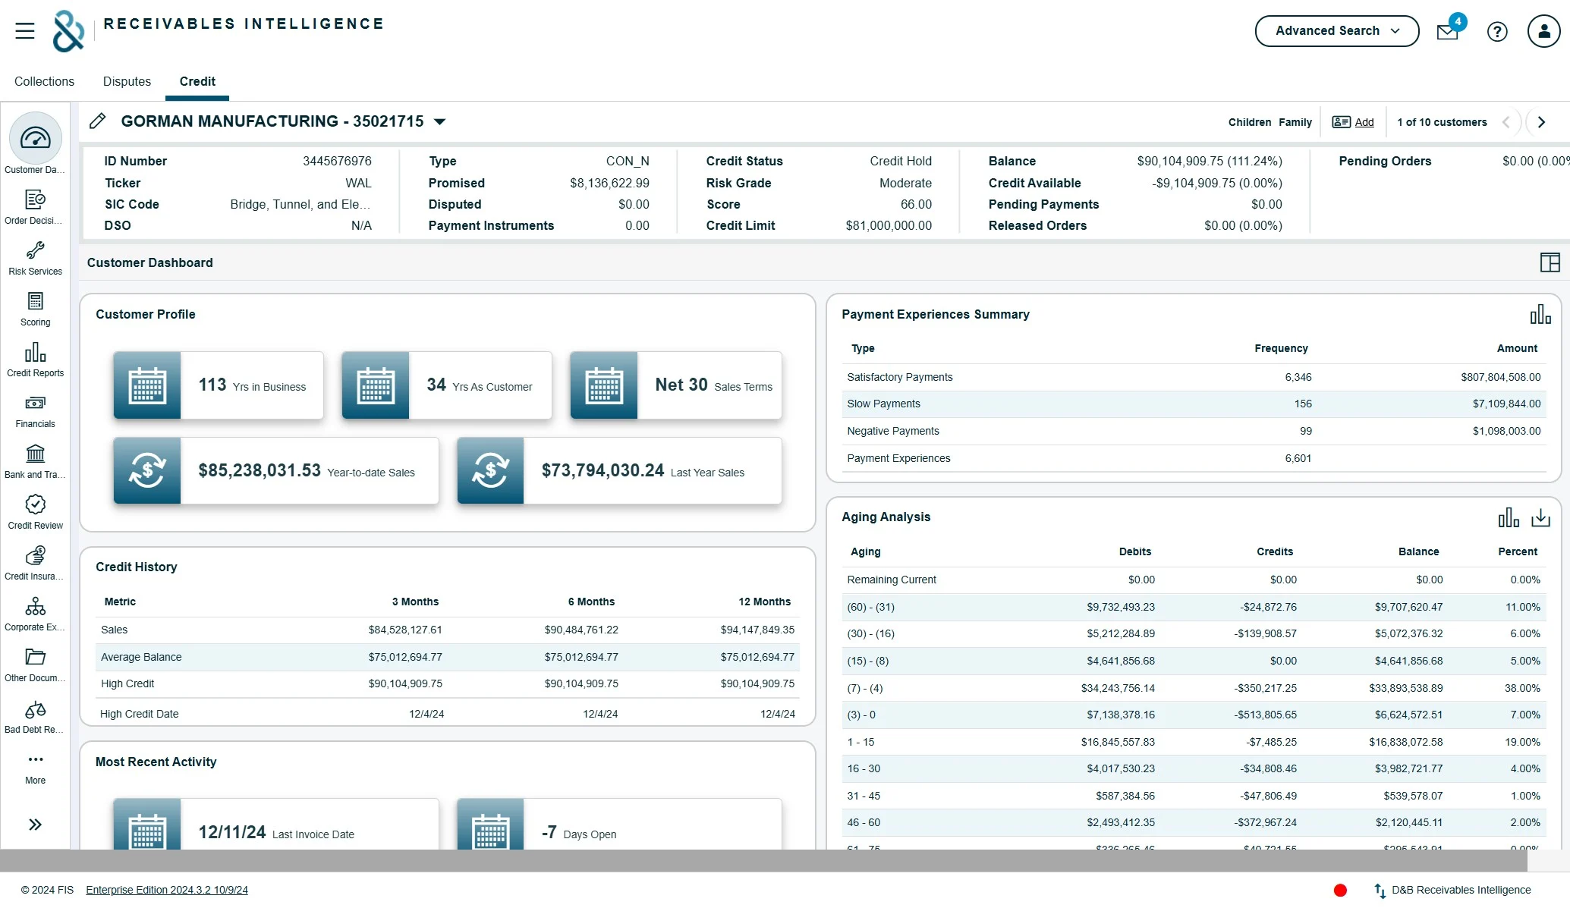Click the Add link

pos(1364,122)
